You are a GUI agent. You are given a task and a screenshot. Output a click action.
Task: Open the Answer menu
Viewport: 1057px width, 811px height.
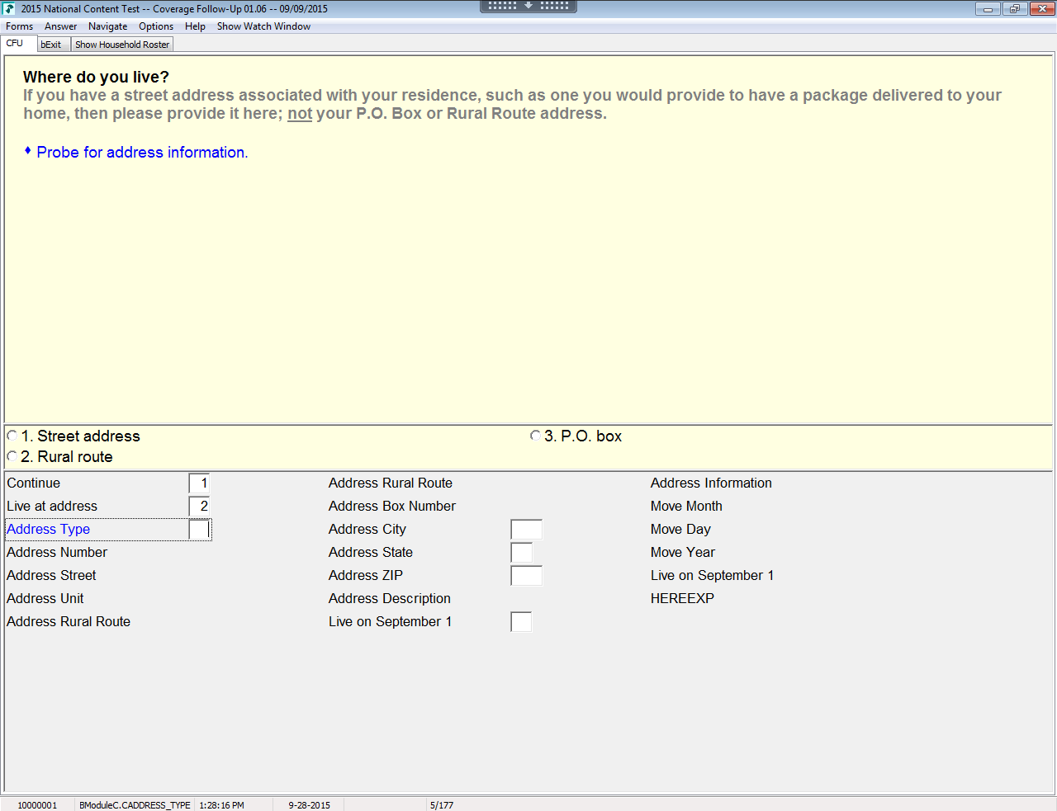point(61,26)
